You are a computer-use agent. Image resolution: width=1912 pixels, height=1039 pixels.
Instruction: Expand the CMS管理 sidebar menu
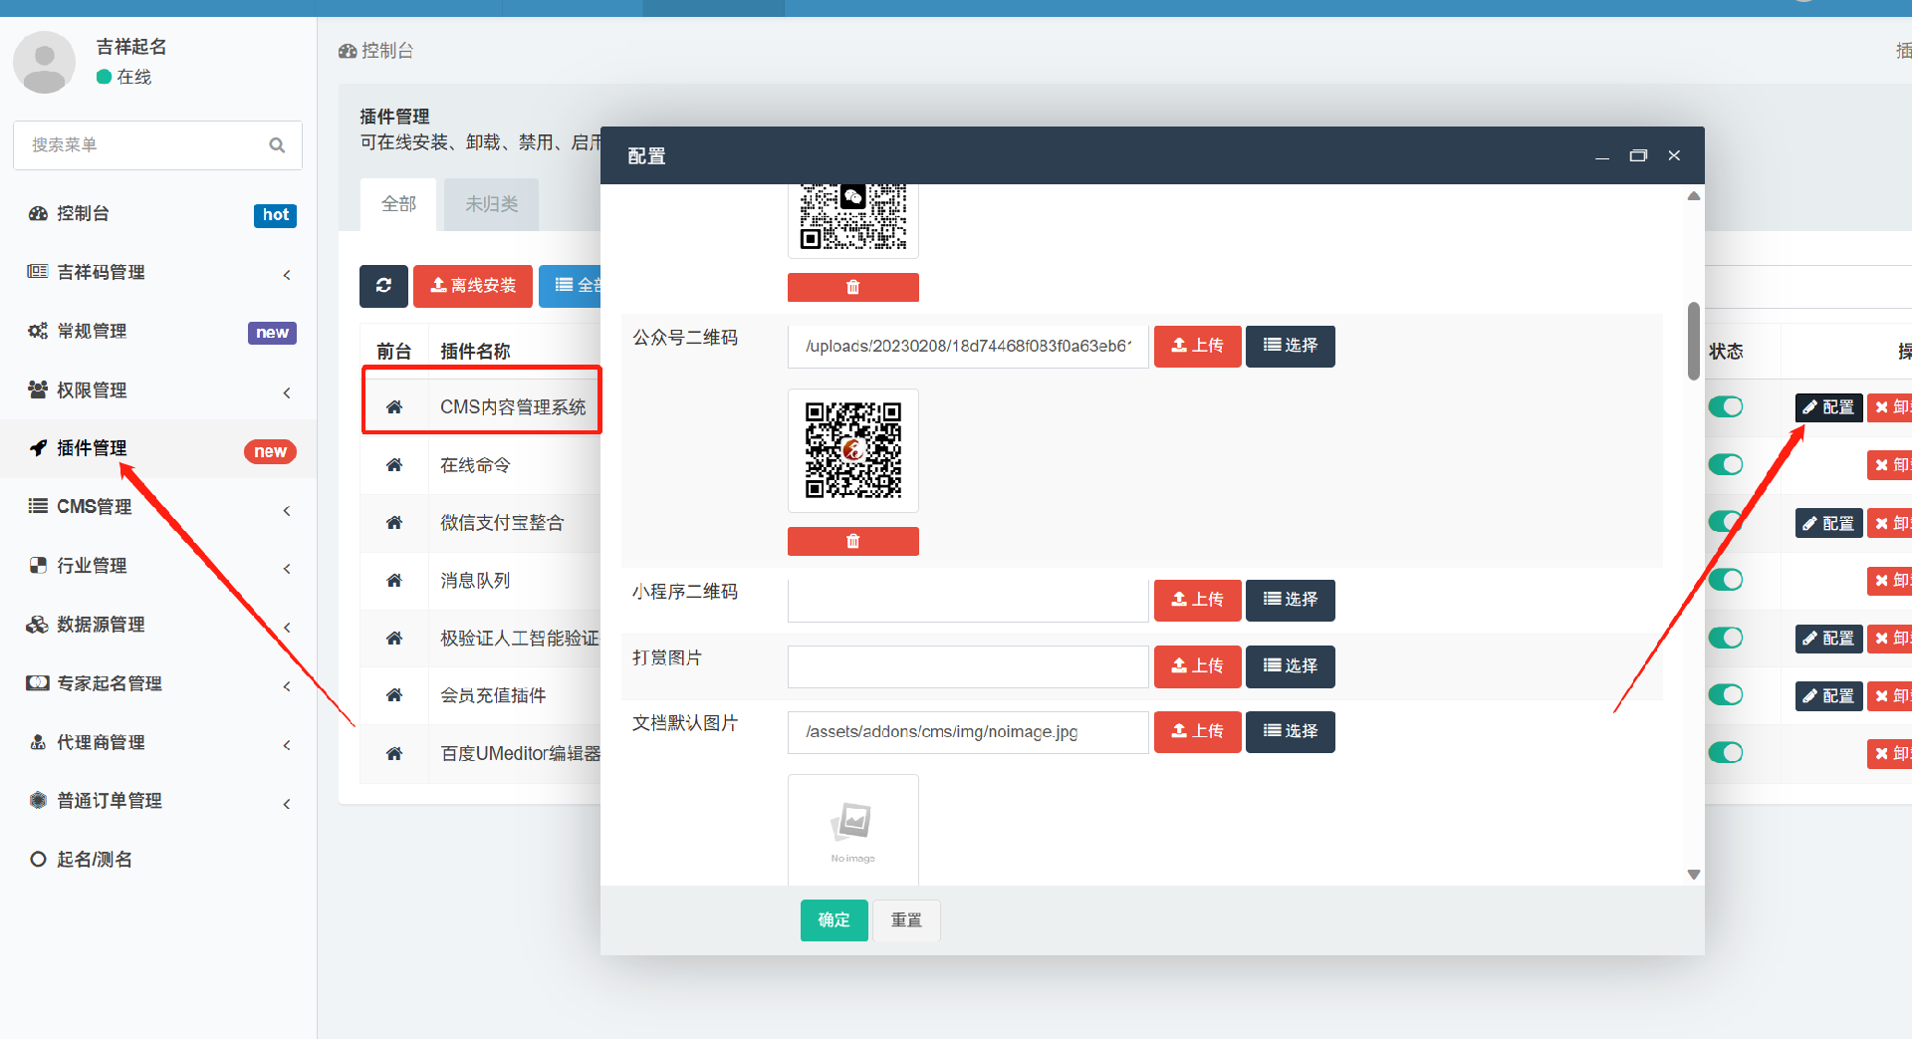(159, 508)
